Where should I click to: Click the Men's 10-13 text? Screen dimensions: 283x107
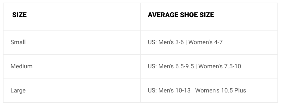pos(174,90)
